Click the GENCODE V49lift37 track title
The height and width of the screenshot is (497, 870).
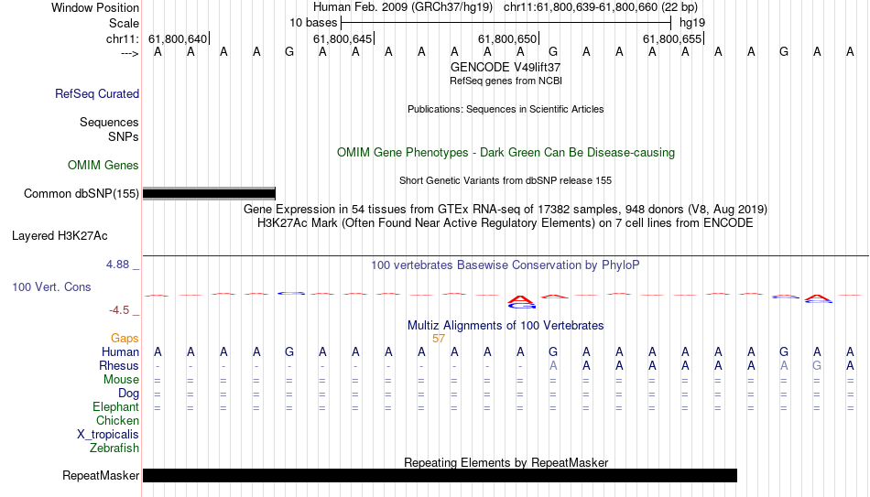tap(506, 67)
